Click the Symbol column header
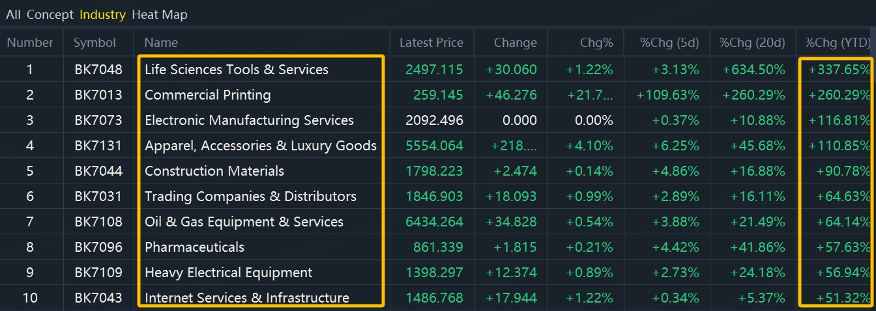The height and width of the screenshot is (311, 876). [x=95, y=43]
